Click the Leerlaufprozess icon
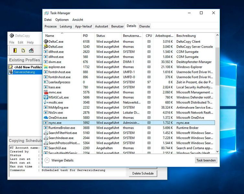 [46, 82]
